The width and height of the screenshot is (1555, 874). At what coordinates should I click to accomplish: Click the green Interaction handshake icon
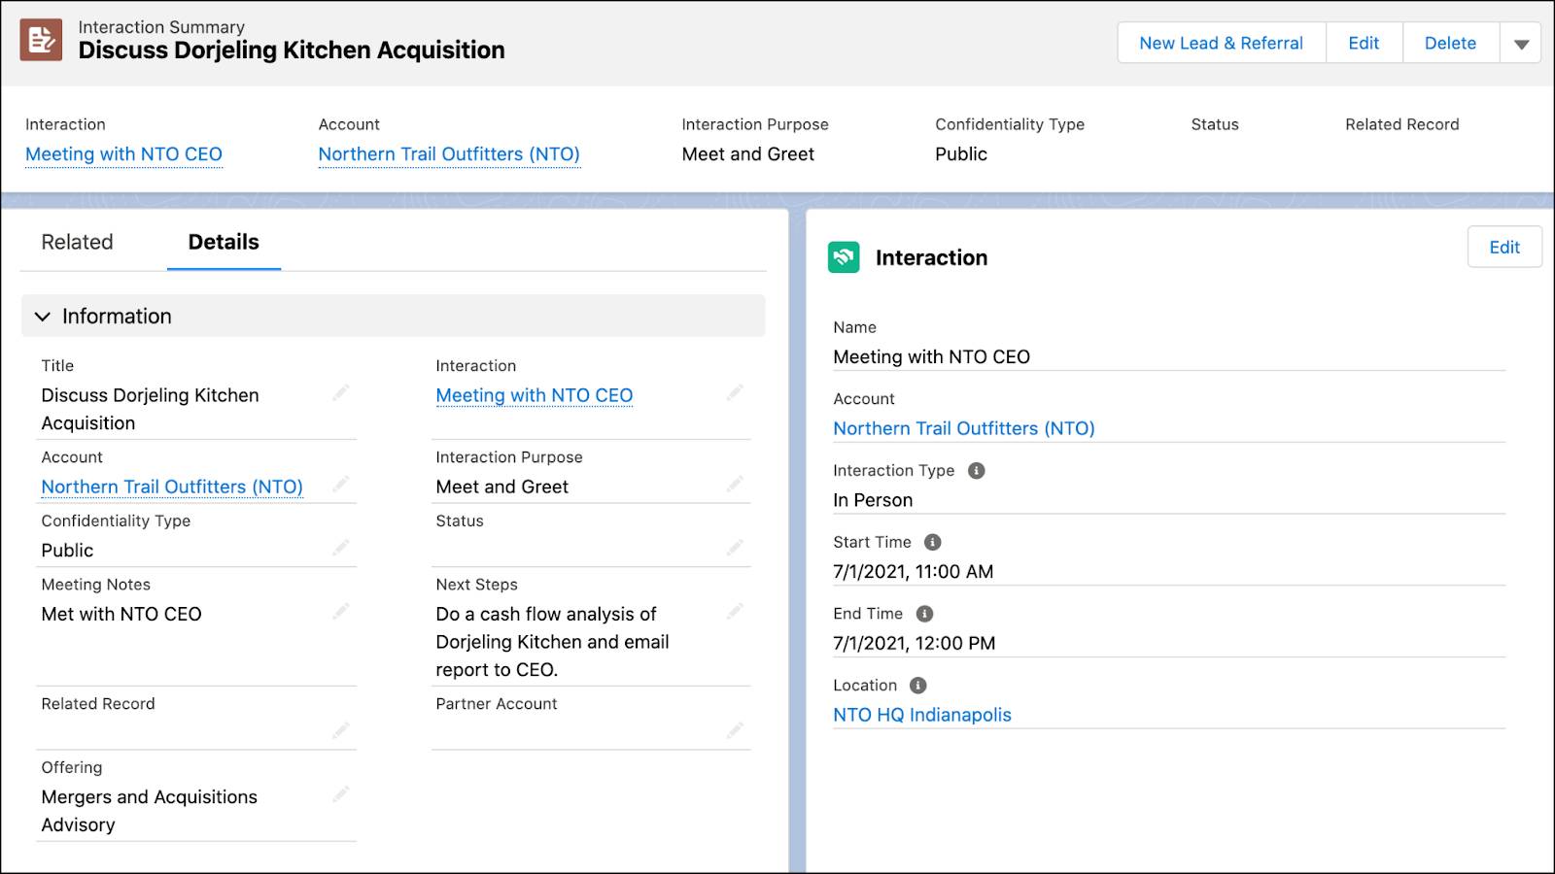[844, 257]
